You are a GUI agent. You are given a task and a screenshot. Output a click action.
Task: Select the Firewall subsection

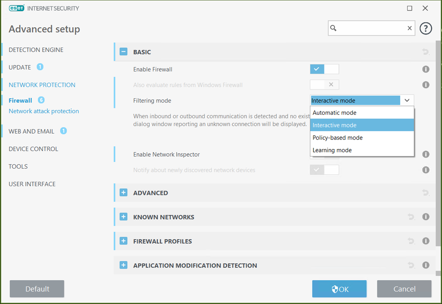[x=20, y=101]
